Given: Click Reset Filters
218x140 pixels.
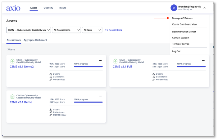Looking at the screenshot, I should 114,30.
